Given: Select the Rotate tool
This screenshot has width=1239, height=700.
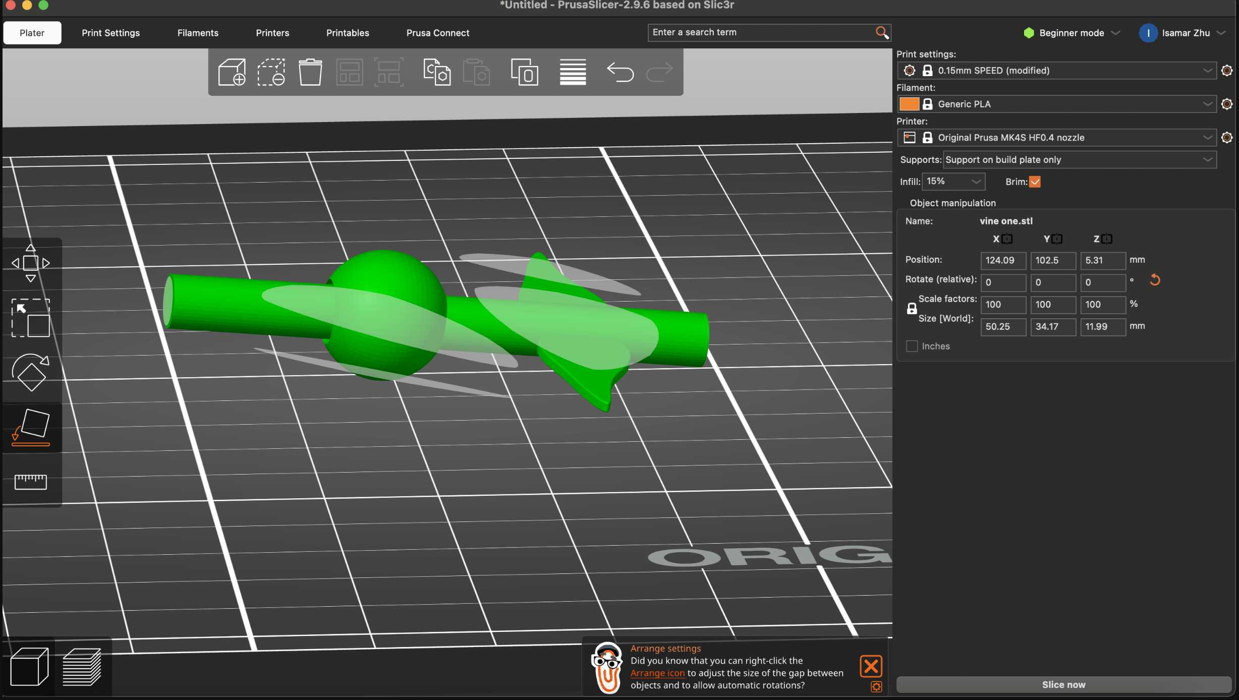Looking at the screenshot, I should [x=31, y=373].
